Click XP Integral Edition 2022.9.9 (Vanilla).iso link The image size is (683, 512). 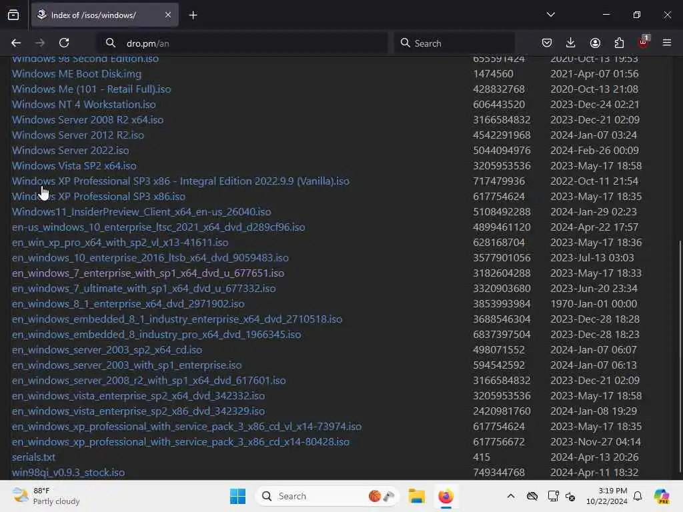coord(180,181)
